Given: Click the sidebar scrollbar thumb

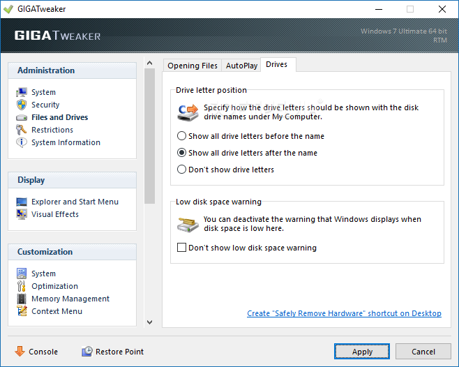Looking at the screenshot, I should click(x=149, y=135).
